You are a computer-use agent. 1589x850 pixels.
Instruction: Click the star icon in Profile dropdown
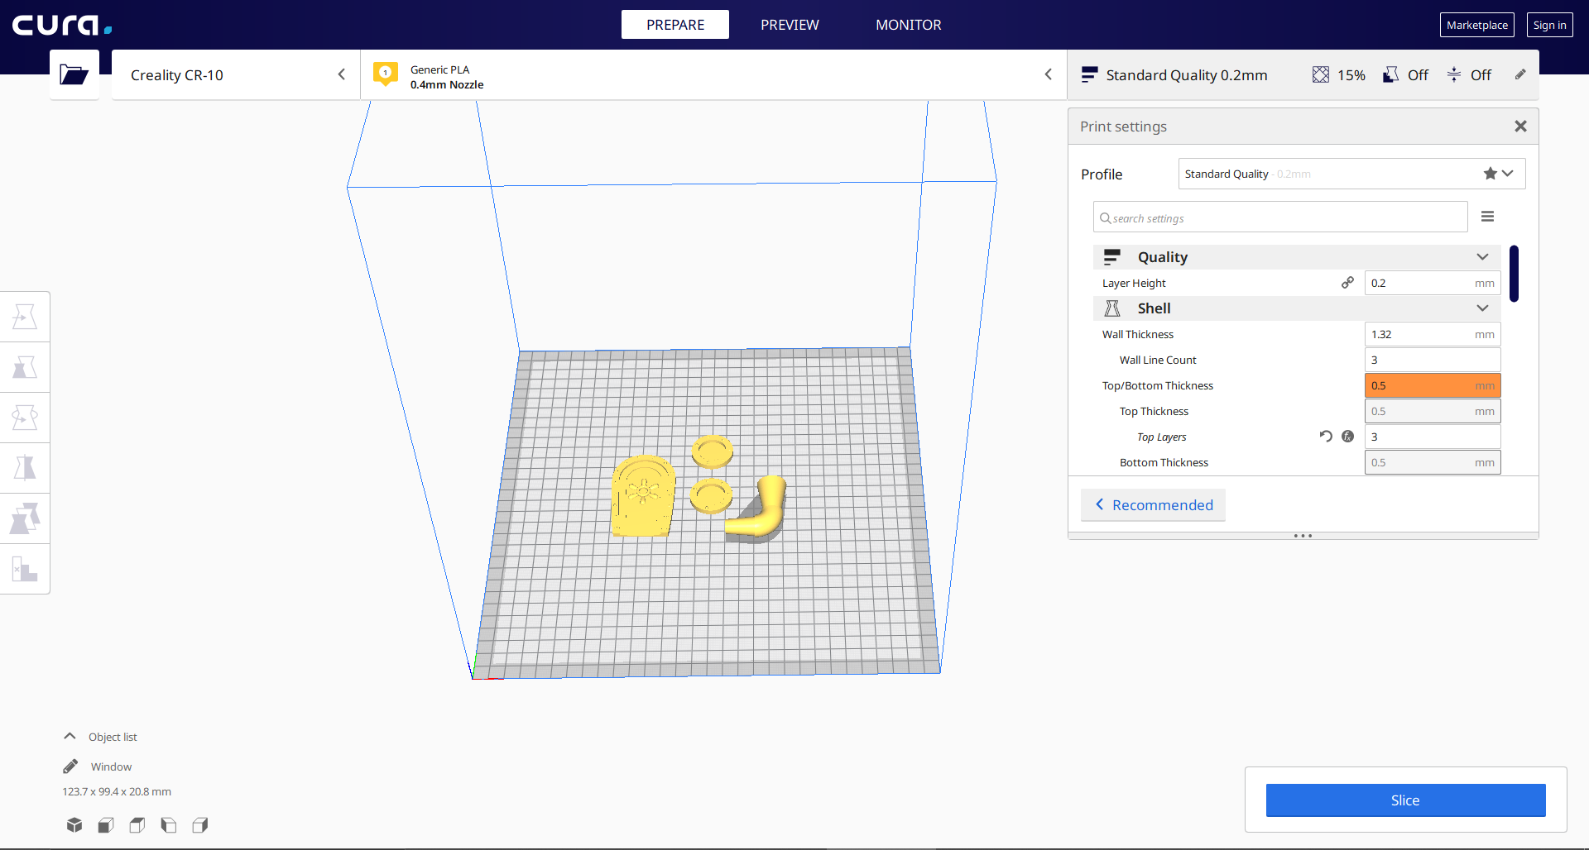[x=1491, y=174]
